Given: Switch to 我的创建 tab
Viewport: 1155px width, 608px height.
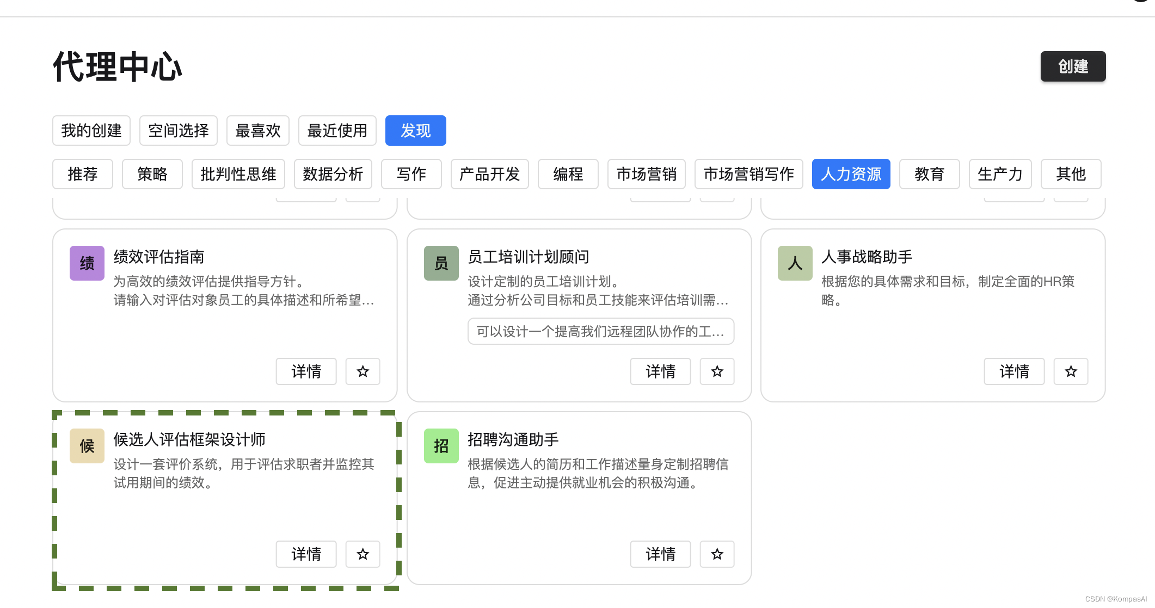Looking at the screenshot, I should [91, 131].
